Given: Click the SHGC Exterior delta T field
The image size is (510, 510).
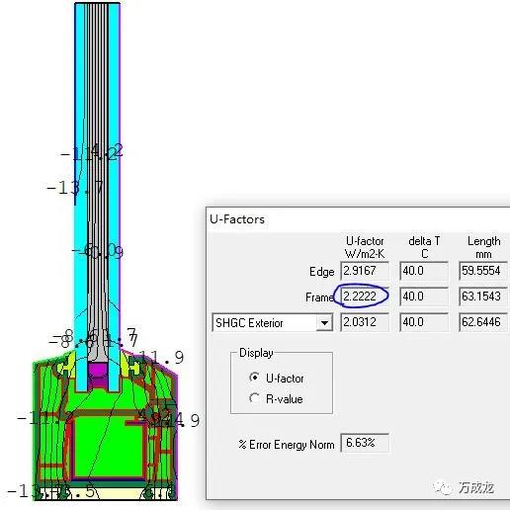Looking at the screenshot, I should (424, 322).
